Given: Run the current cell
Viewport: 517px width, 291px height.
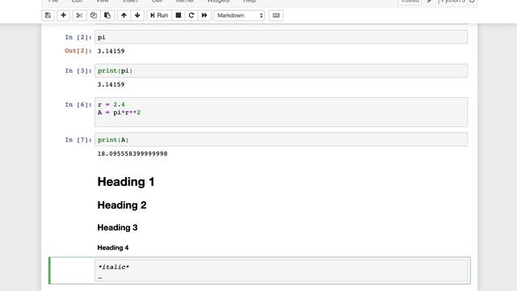Looking at the screenshot, I should 159,15.
